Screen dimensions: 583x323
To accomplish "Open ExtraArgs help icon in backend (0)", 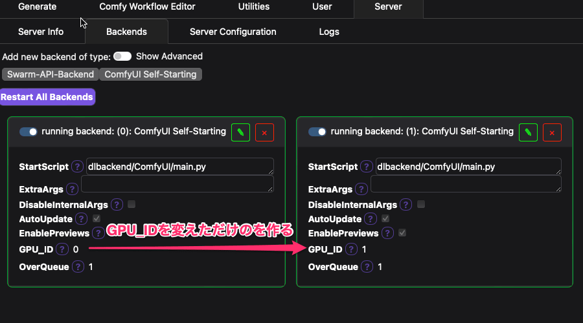I will tap(72, 189).
